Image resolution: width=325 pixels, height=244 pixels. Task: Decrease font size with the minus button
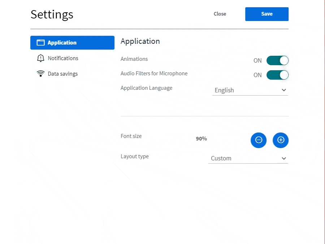pos(259,140)
